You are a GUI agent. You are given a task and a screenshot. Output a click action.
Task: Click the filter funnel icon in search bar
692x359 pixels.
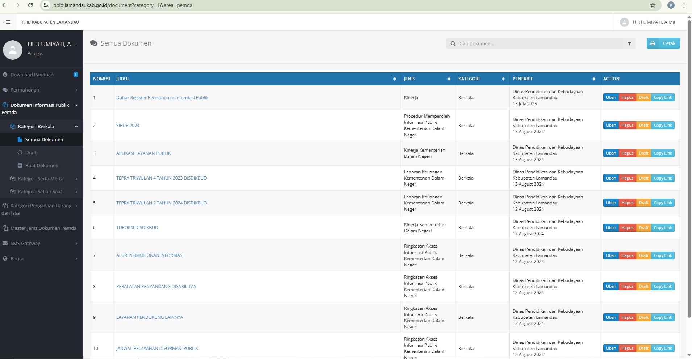[629, 43]
